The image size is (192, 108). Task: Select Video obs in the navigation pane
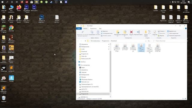pyautogui.click(x=84, y=56)
